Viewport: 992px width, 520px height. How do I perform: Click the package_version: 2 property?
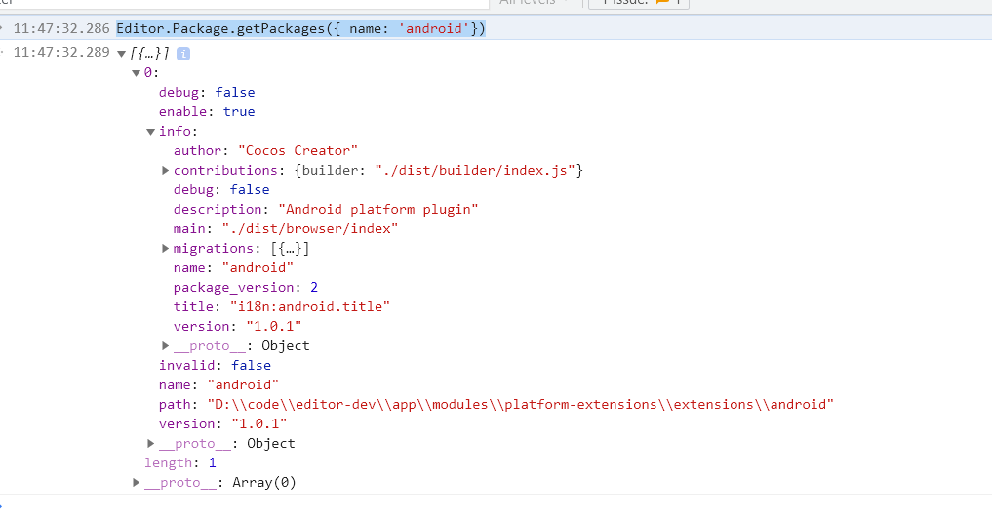pos(246,287)
